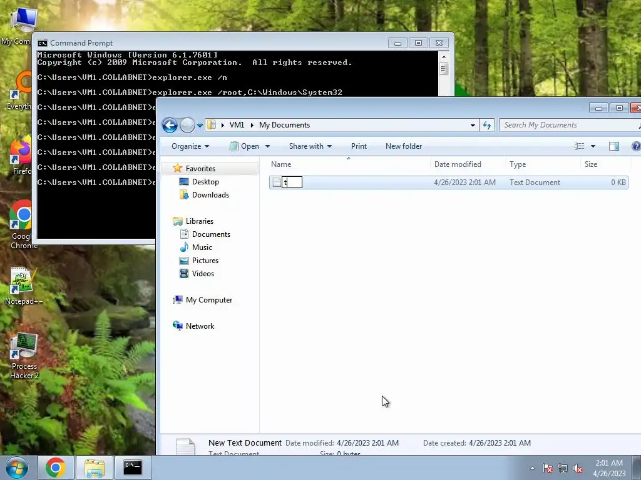
Task: Click the 0 KB size cell
Action: [x=618, y=182]
